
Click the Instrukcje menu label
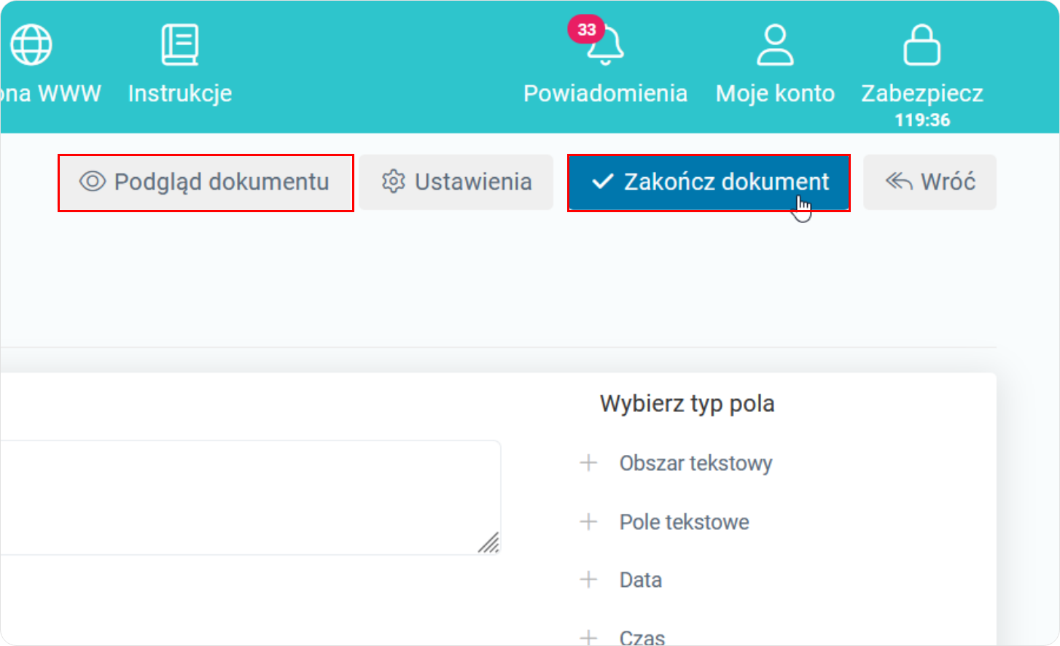click(180, 93)
